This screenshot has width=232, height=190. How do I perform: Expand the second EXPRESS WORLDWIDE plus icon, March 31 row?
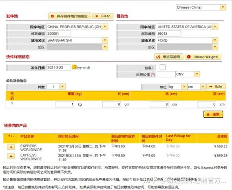click(x=11, y=156)
